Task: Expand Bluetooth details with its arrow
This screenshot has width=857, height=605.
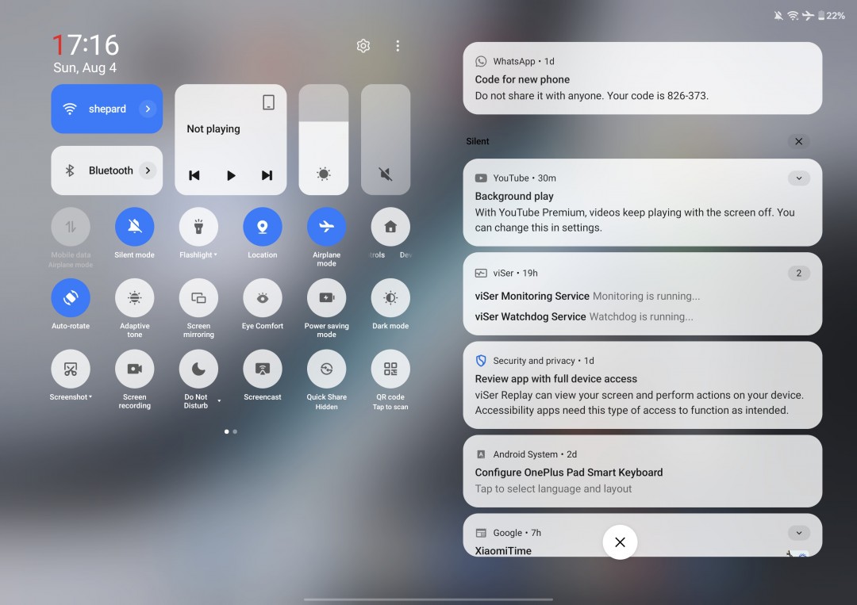Action: 148,170
